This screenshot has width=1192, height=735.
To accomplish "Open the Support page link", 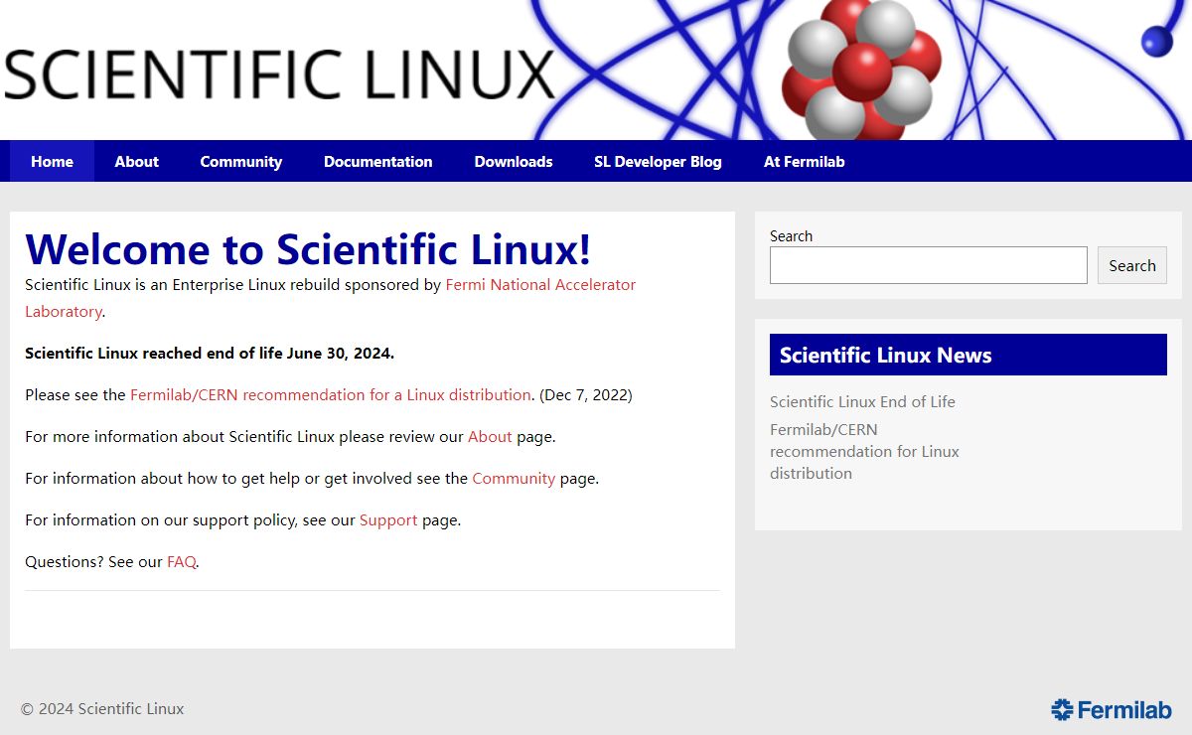I will [x=388, y=519].
